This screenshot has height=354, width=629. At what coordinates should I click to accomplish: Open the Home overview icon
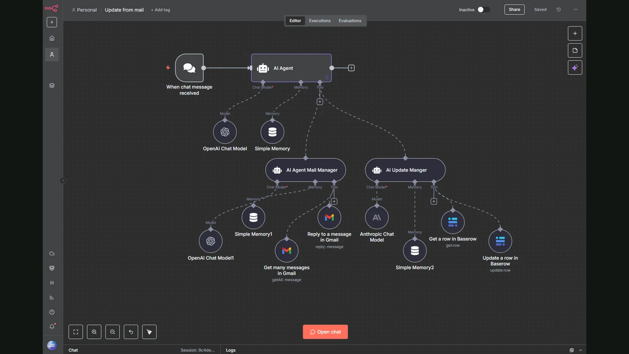pos(52,38)
